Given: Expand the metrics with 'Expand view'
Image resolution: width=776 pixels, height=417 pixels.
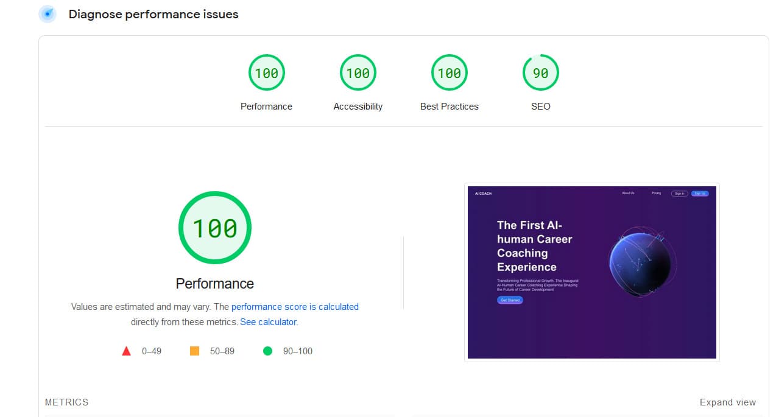Looking at the screenshot, I should 727,402.
